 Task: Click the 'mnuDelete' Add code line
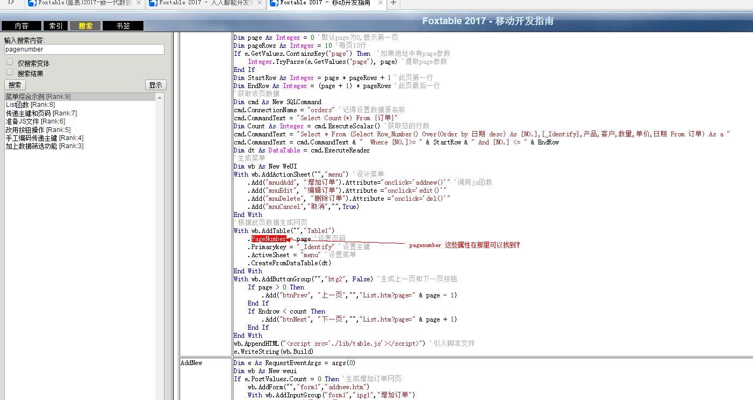(x=349, y=199)
